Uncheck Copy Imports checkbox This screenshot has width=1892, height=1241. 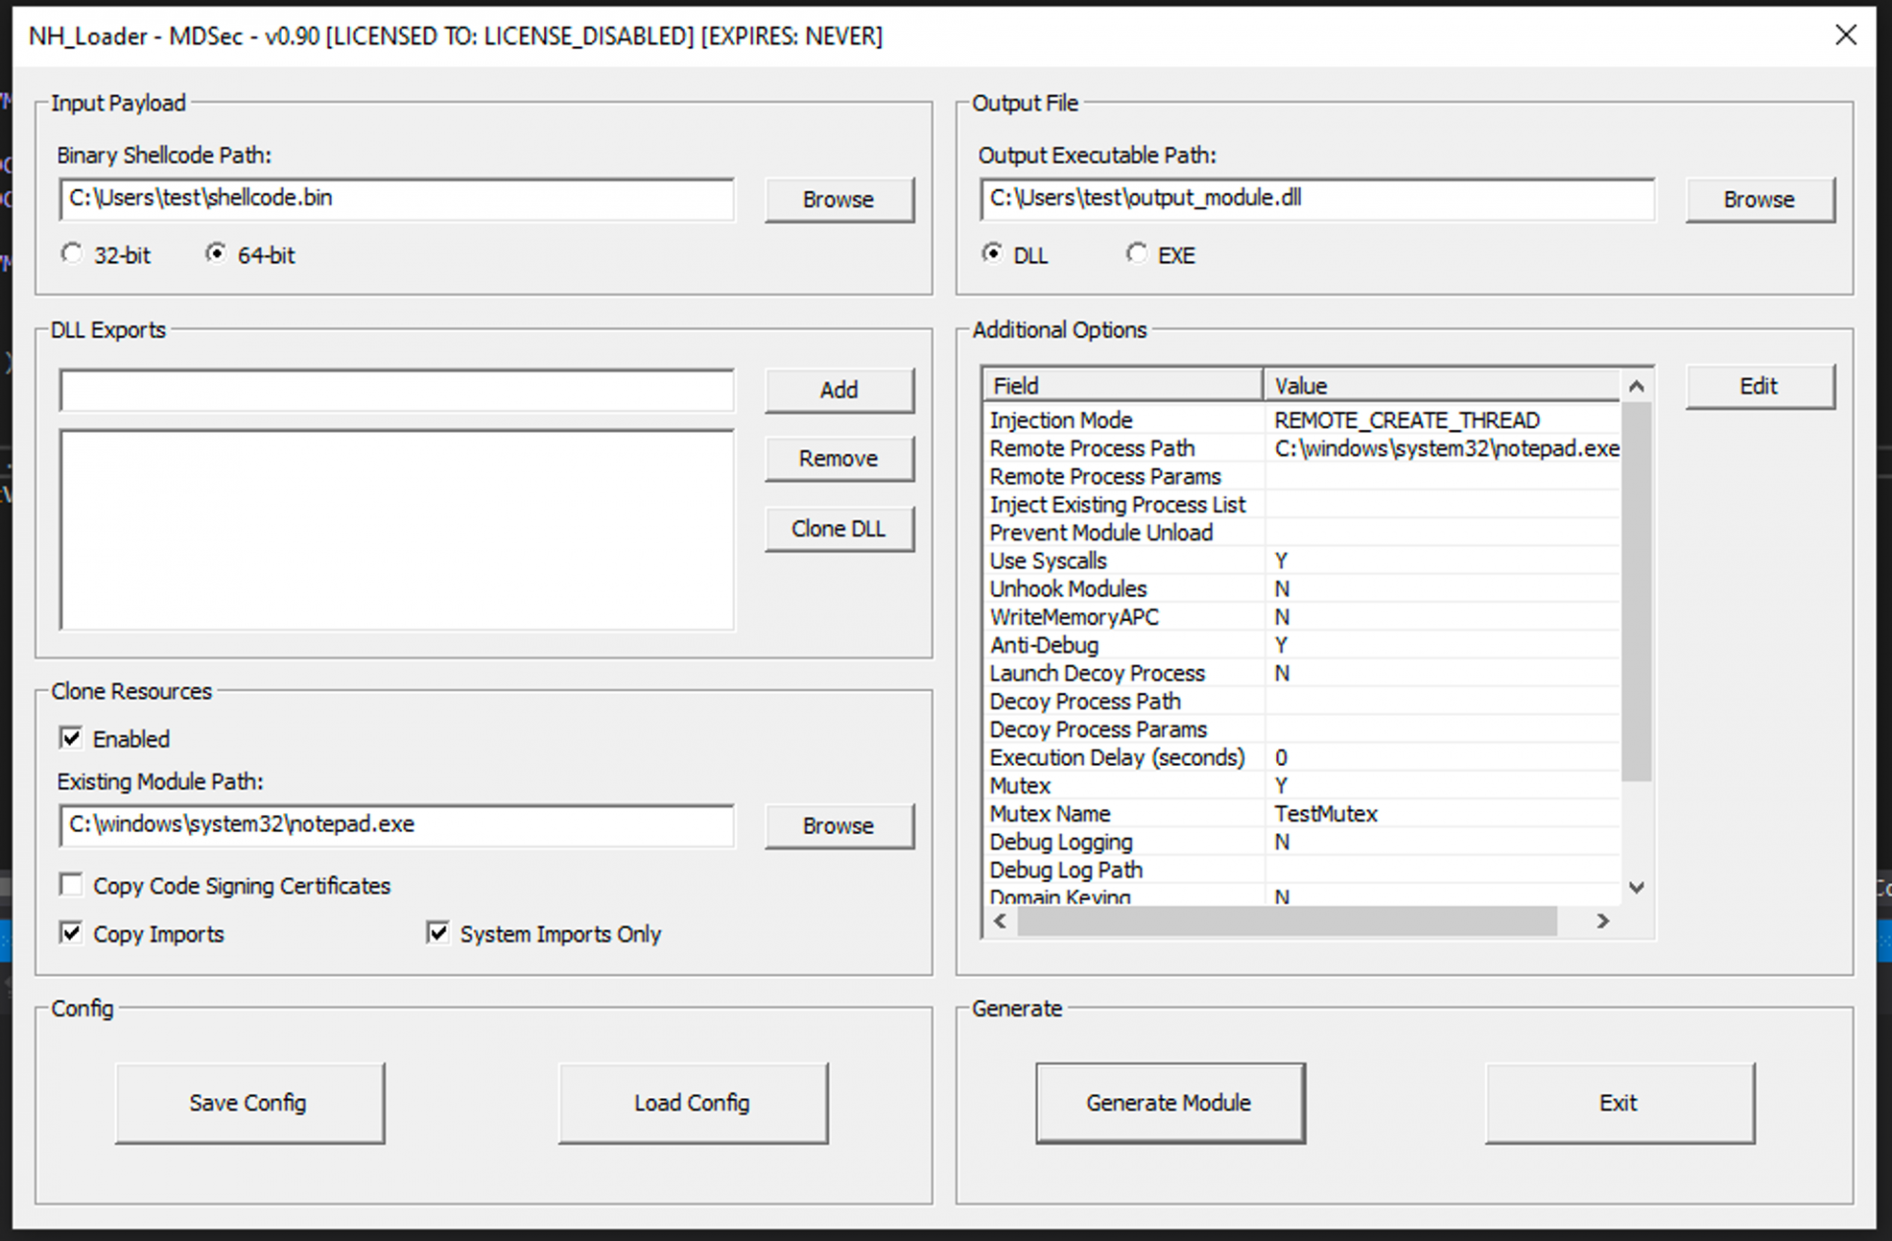(71, 932)
